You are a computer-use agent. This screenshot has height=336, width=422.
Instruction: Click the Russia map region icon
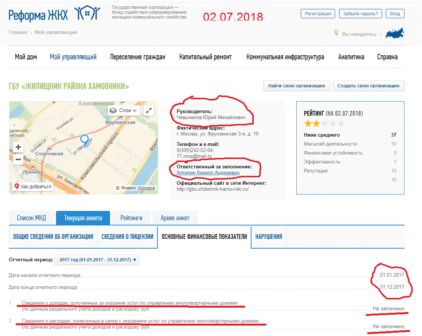[x=395, y=33]
